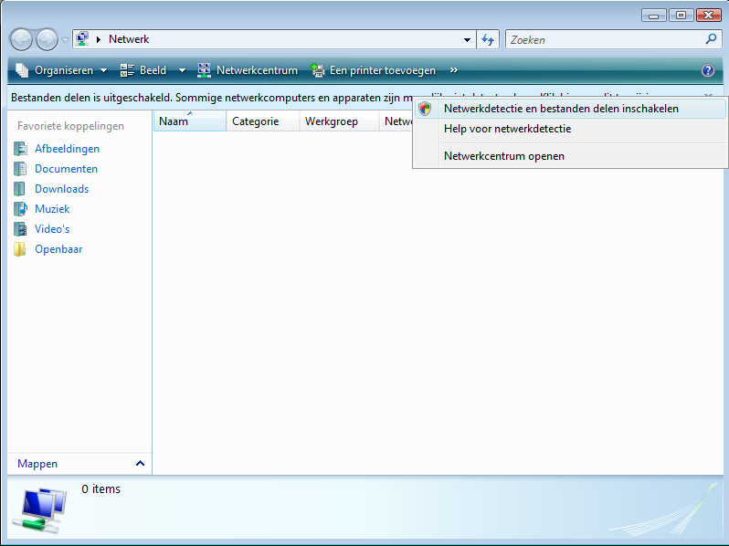This screenshot has width=729, height=546.
Task: Click the Organiseren toolbar icon
Action: tap(22, 70)
